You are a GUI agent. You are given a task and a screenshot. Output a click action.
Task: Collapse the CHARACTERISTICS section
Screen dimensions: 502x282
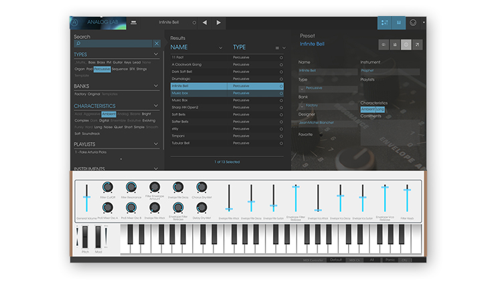point(156,106)
